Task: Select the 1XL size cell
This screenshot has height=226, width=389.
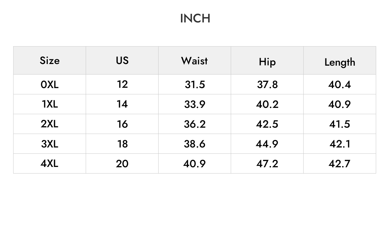Action: click(50, 104)
